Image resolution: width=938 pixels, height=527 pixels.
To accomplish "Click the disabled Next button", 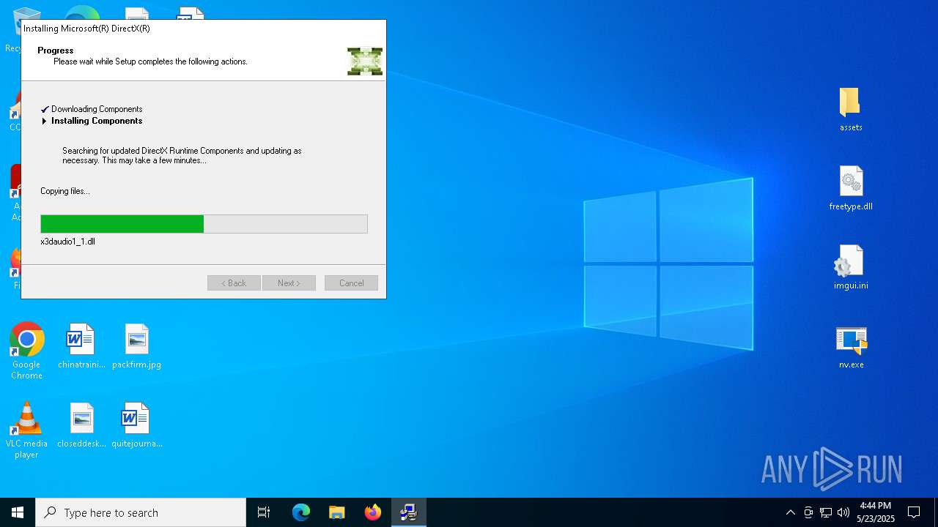I will point(289,283).
